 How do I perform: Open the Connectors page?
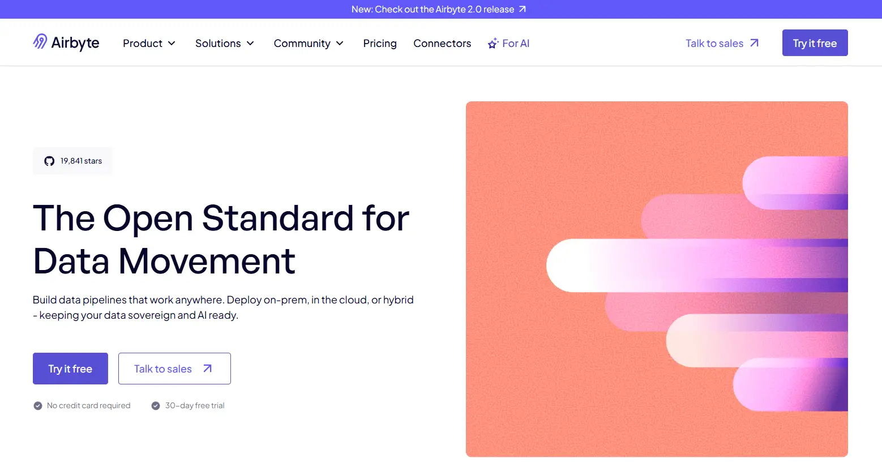[x=442, y=44]
